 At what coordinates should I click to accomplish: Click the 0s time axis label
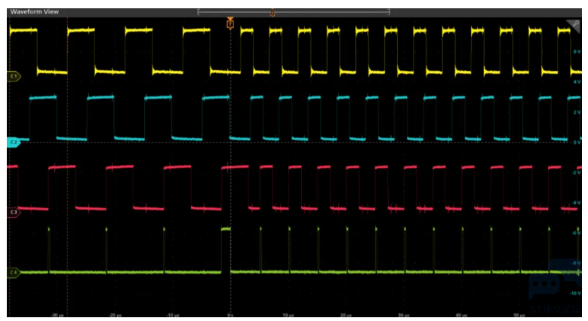click(230, 315)
